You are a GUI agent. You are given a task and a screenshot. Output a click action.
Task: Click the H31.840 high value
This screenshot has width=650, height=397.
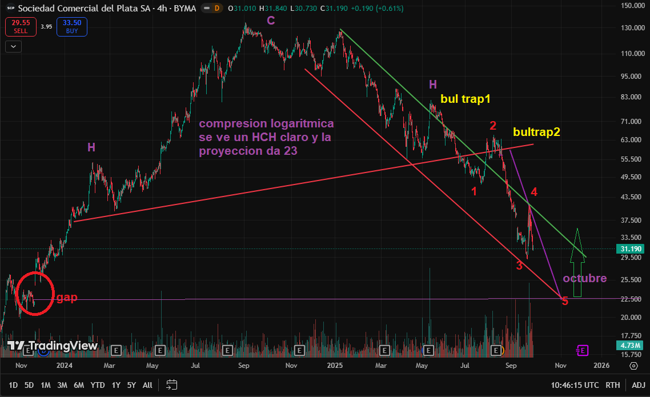click(273, 9)
